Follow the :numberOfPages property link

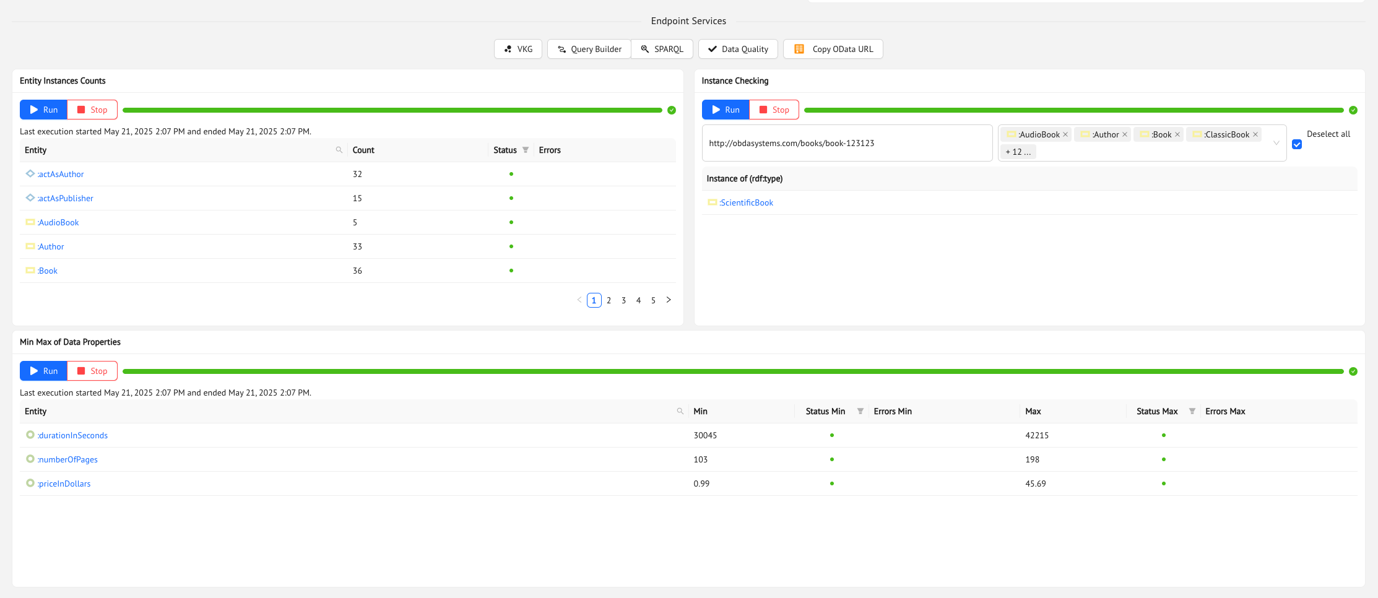(x=67, y=459)
